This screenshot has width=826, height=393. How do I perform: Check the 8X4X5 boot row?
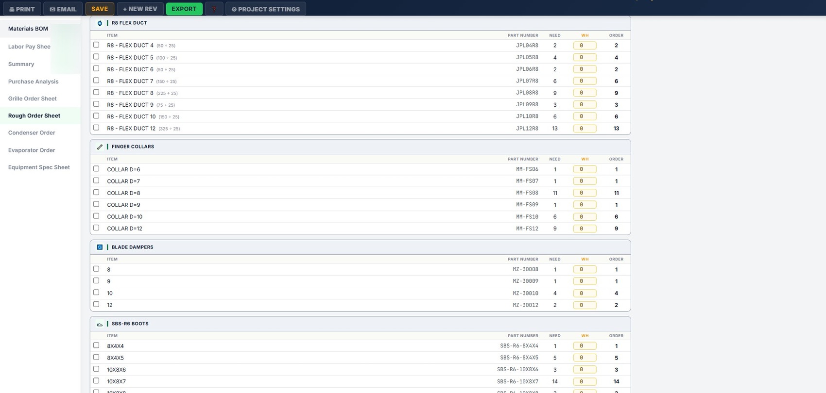[x=96, y=357]
